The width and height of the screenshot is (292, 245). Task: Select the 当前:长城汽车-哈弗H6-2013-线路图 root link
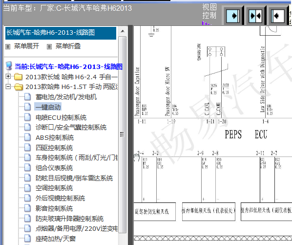coord(68,67)
